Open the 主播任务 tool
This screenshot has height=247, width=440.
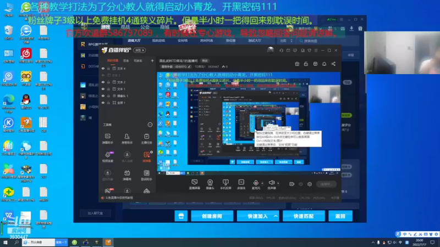(146, 138)
